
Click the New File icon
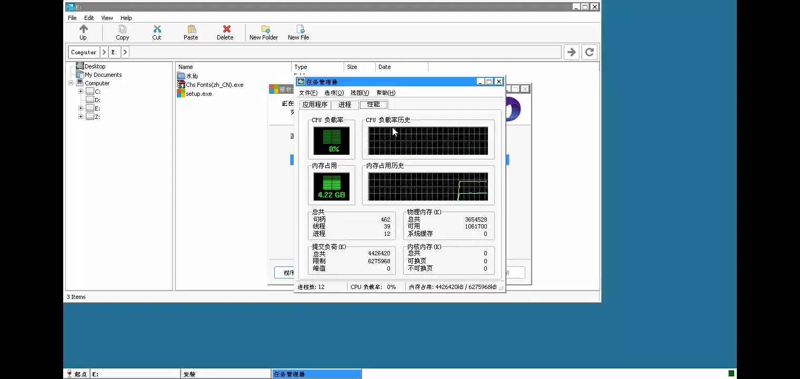[299, 29]
